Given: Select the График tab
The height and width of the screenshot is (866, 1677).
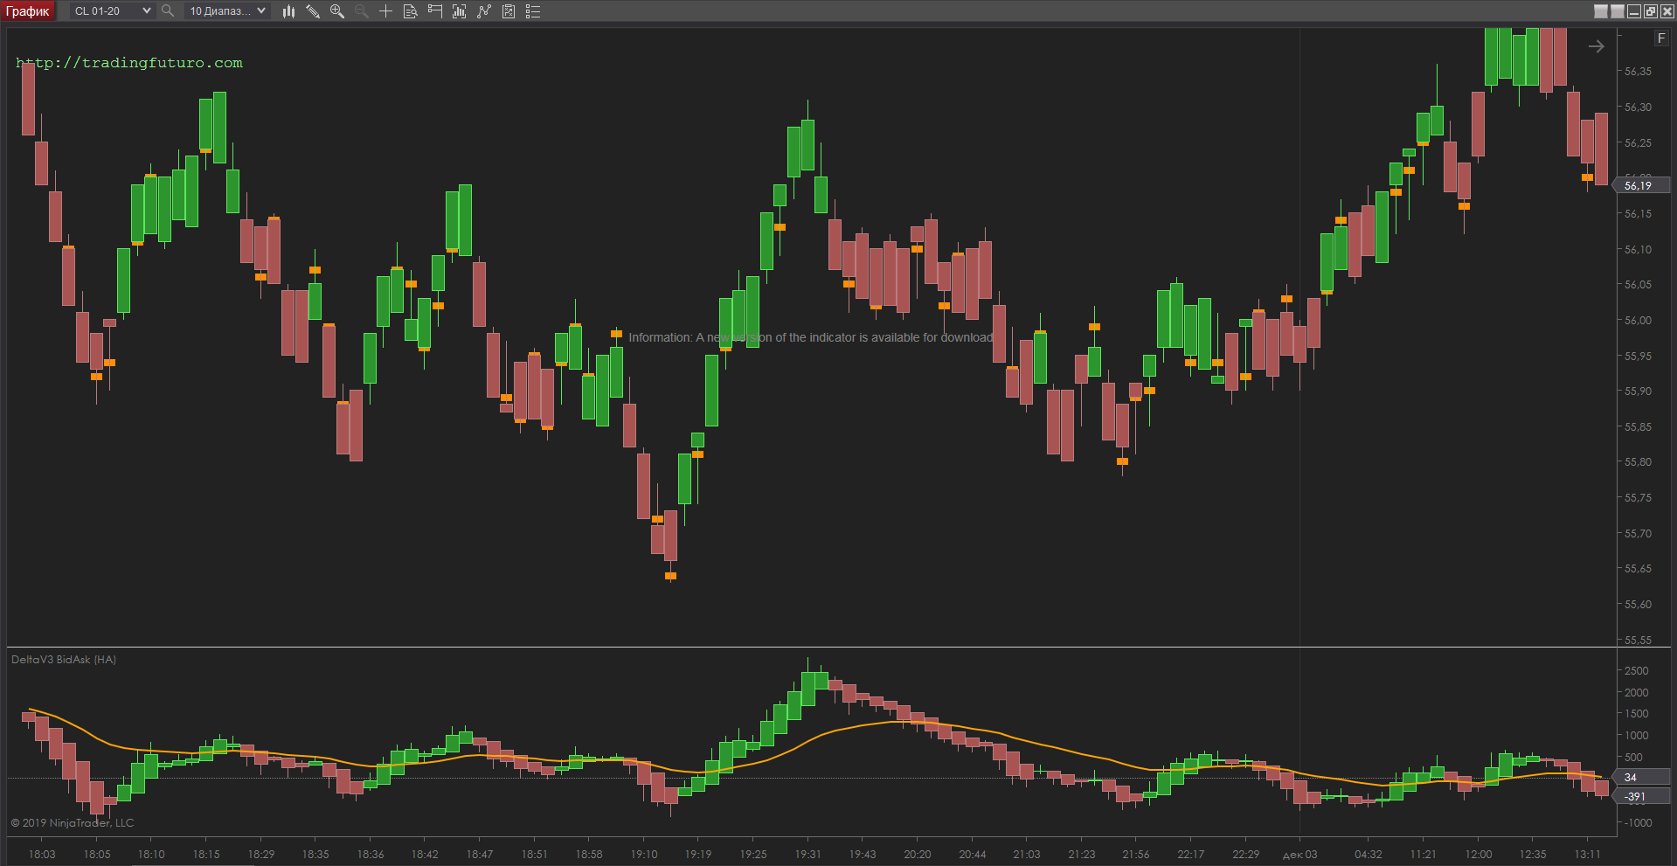Looking at the screenshot, I should click(28, 11).
